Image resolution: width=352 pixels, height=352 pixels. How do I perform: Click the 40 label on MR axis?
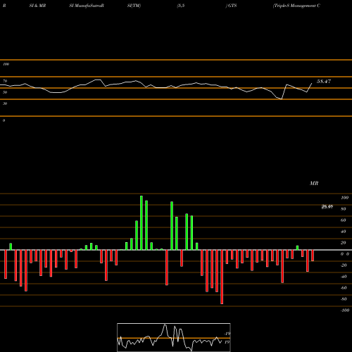coord(344,232)
